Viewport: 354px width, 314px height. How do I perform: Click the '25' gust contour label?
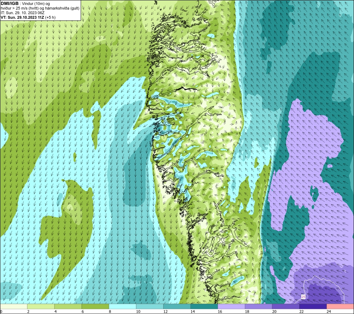[303, 297]
